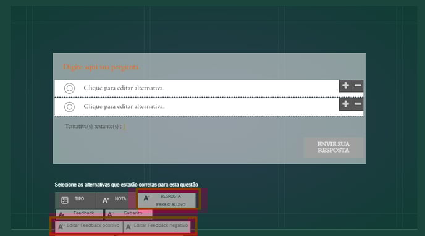Choose the Feedback submenu item
This screenshot has height=236, width=425.
tap(80, 214)
